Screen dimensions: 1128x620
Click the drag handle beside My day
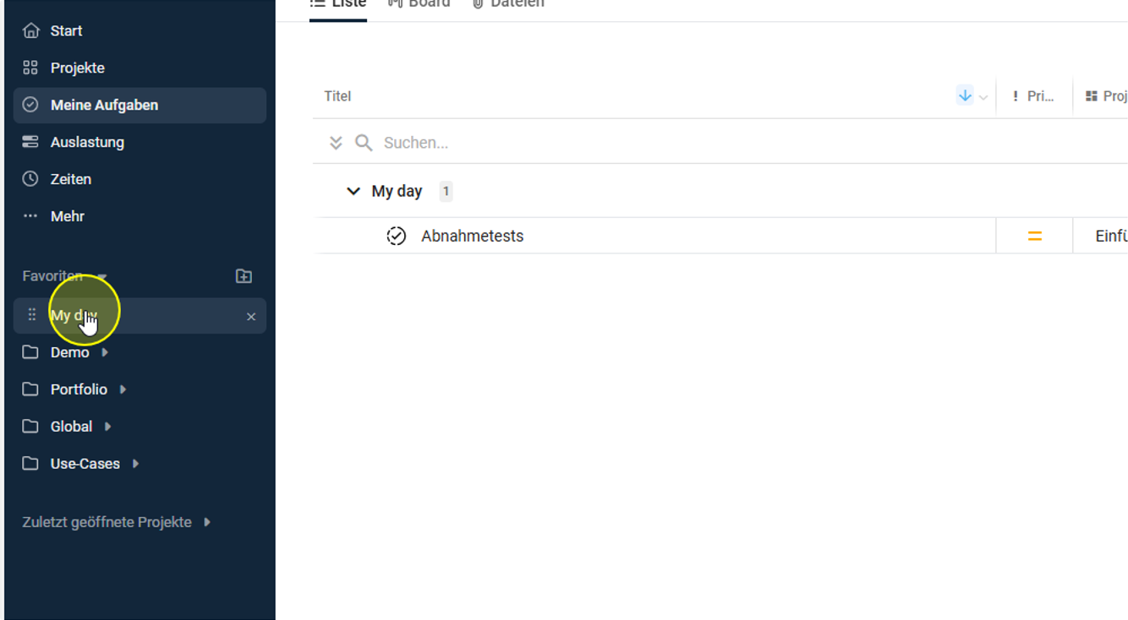32,315
